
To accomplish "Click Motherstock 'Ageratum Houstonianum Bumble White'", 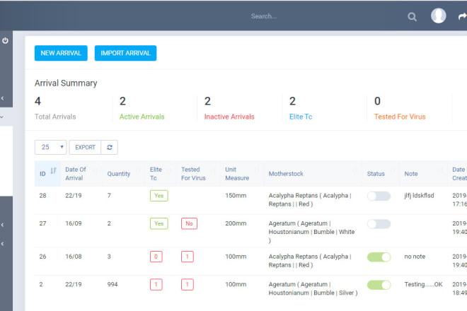I will click(x=311, y=232).
